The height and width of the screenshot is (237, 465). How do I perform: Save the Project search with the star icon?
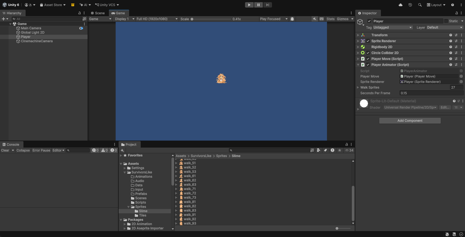[340, 150]
